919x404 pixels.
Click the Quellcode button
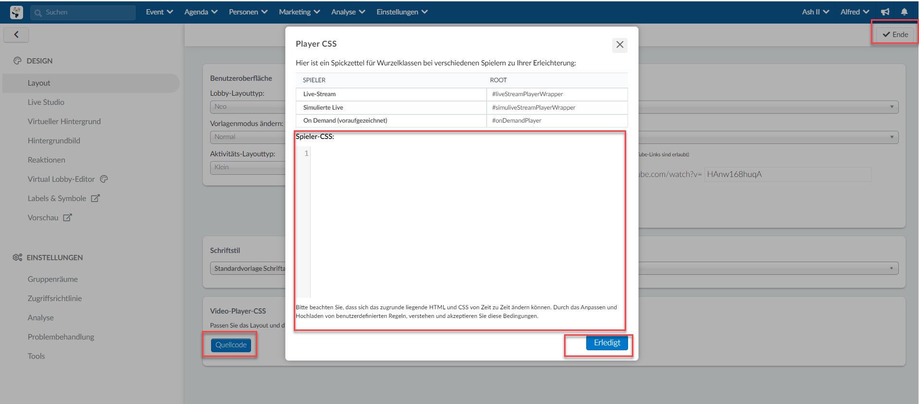[x=231, y=345]
